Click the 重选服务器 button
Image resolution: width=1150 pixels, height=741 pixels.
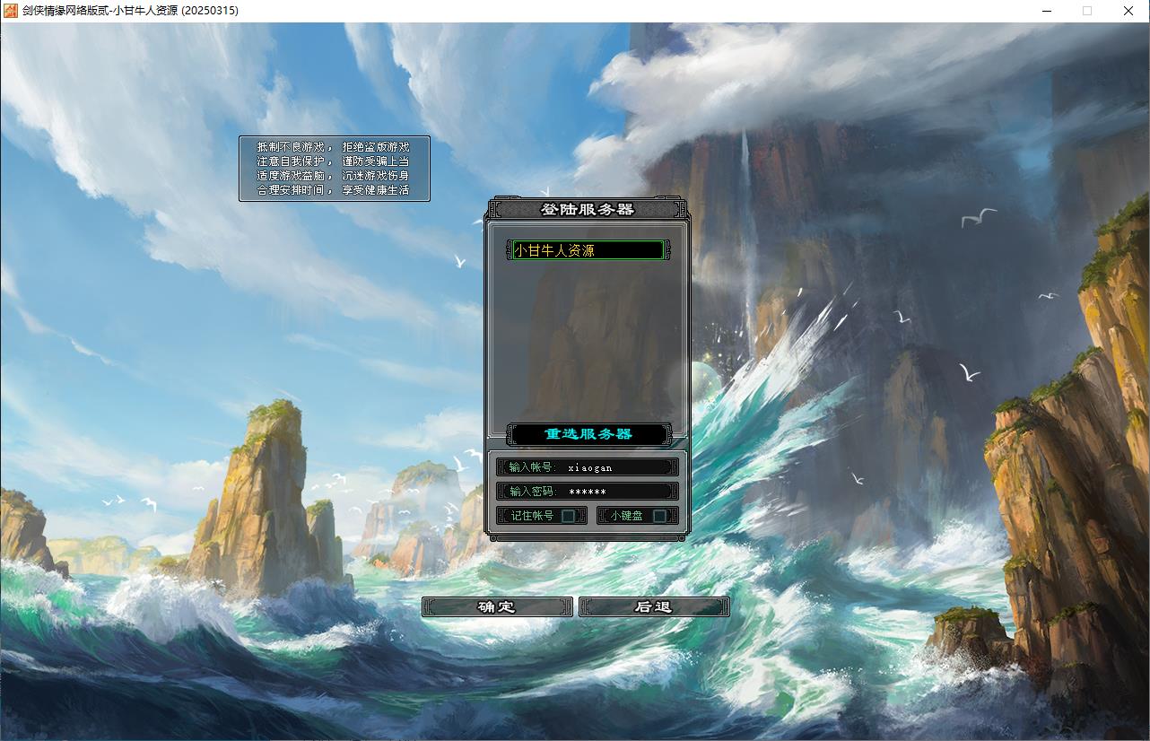pos(588,434)
